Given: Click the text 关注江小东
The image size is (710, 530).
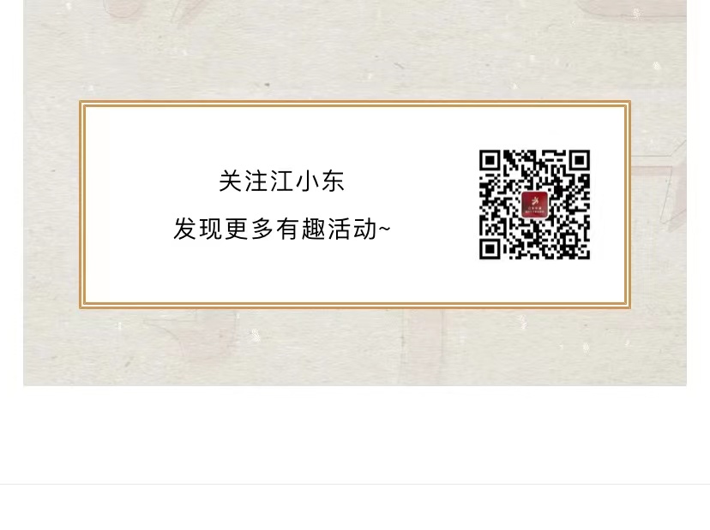Looking at the screenshot, I should (x=281, y=181).
